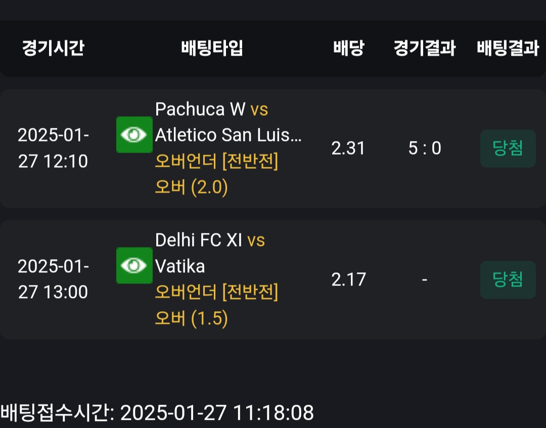546x428 pixels.
Task: Click the 배당 column header
Action: pyautogui.click(x=348, y=49)
